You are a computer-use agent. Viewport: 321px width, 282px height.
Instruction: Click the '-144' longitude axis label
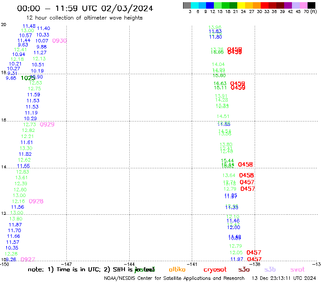click(129, 264)
